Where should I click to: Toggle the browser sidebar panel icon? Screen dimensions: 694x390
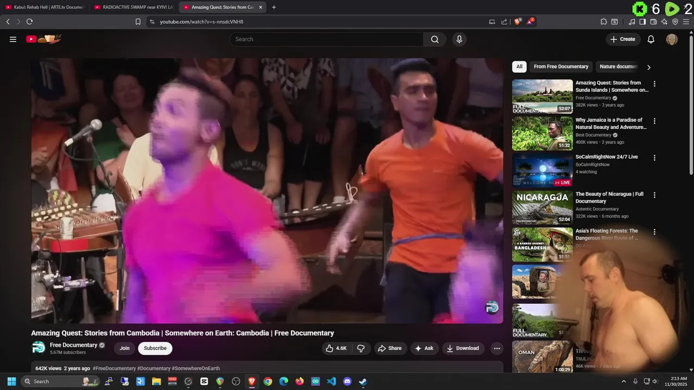[x=642, y=22]
